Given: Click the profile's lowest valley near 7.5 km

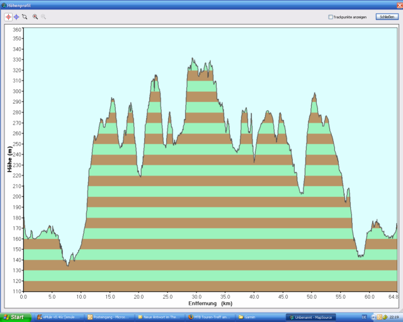Looking at the screenshot, I should click(67, 265).
